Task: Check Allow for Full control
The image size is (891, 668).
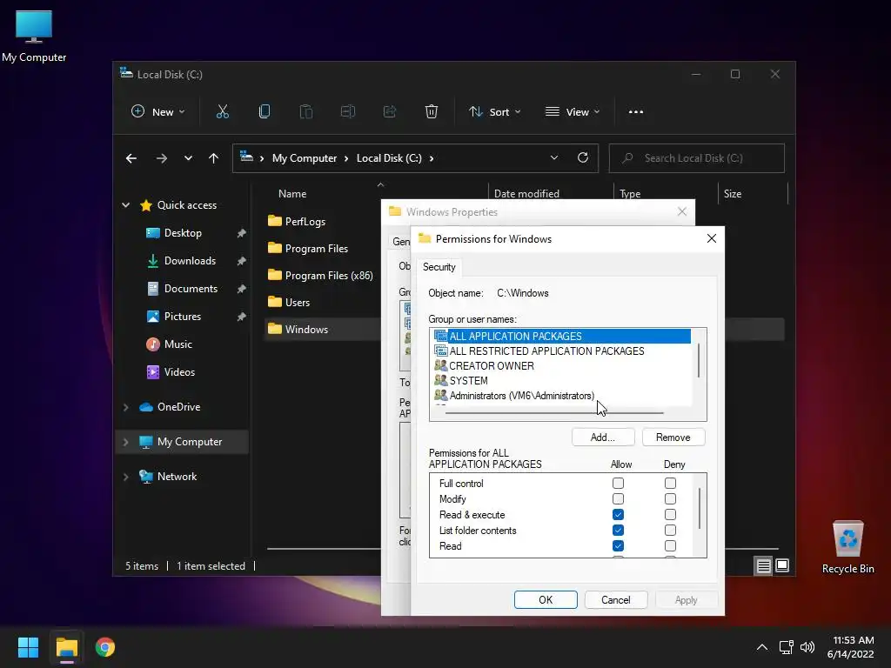Action: pyautogui.click(x=619, y=484)
